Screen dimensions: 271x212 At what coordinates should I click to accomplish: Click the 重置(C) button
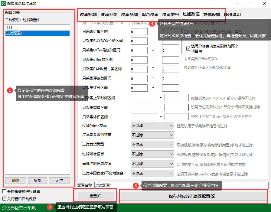click(95, 196)
